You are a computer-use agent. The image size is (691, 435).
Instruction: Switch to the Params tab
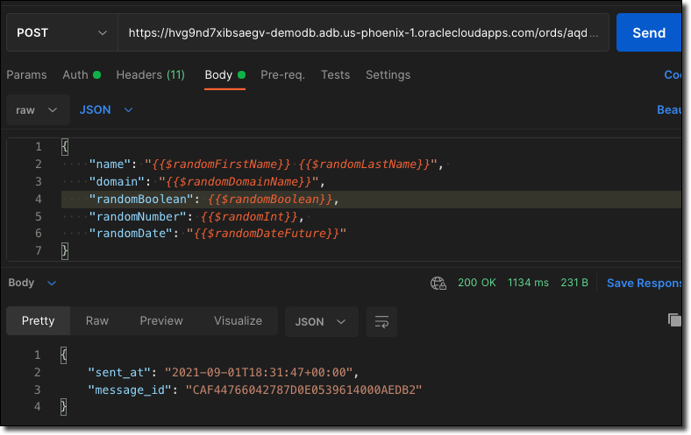pyautogui.click(x=26, y=74)
